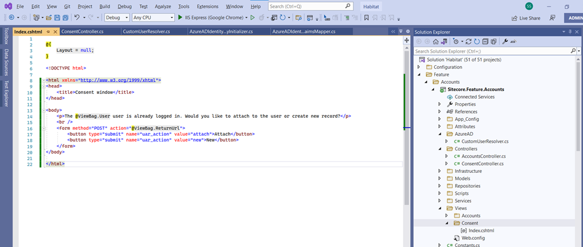Open active documents list dropdown arrow
Viewport: 583px width, 247px height.
pyautogui.click(x=401, y=32)
